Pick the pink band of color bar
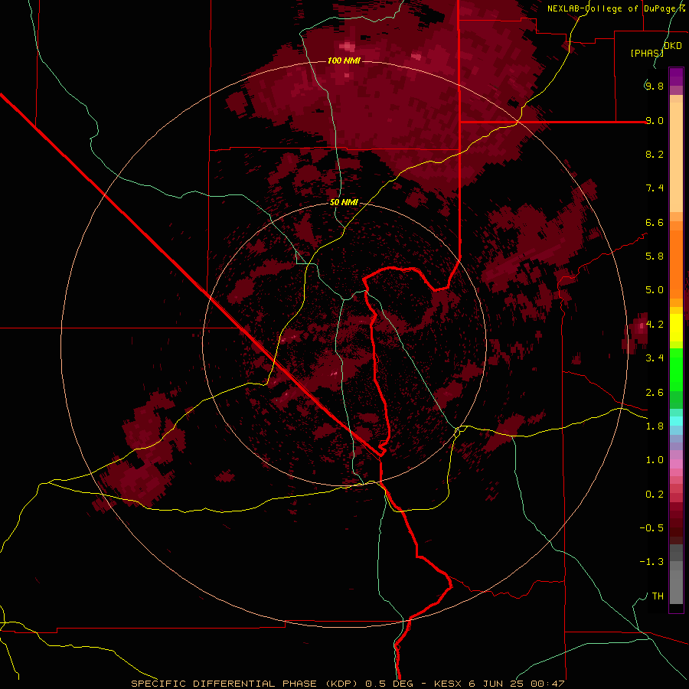The width and height of the screenshot is (689, 689). click(x=676, y=464)
